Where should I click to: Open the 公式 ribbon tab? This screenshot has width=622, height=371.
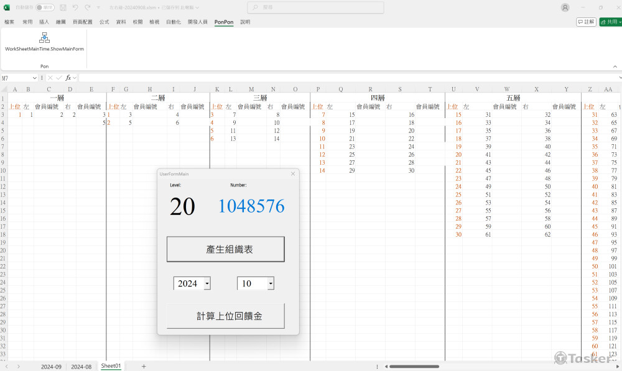click(104, 22)
